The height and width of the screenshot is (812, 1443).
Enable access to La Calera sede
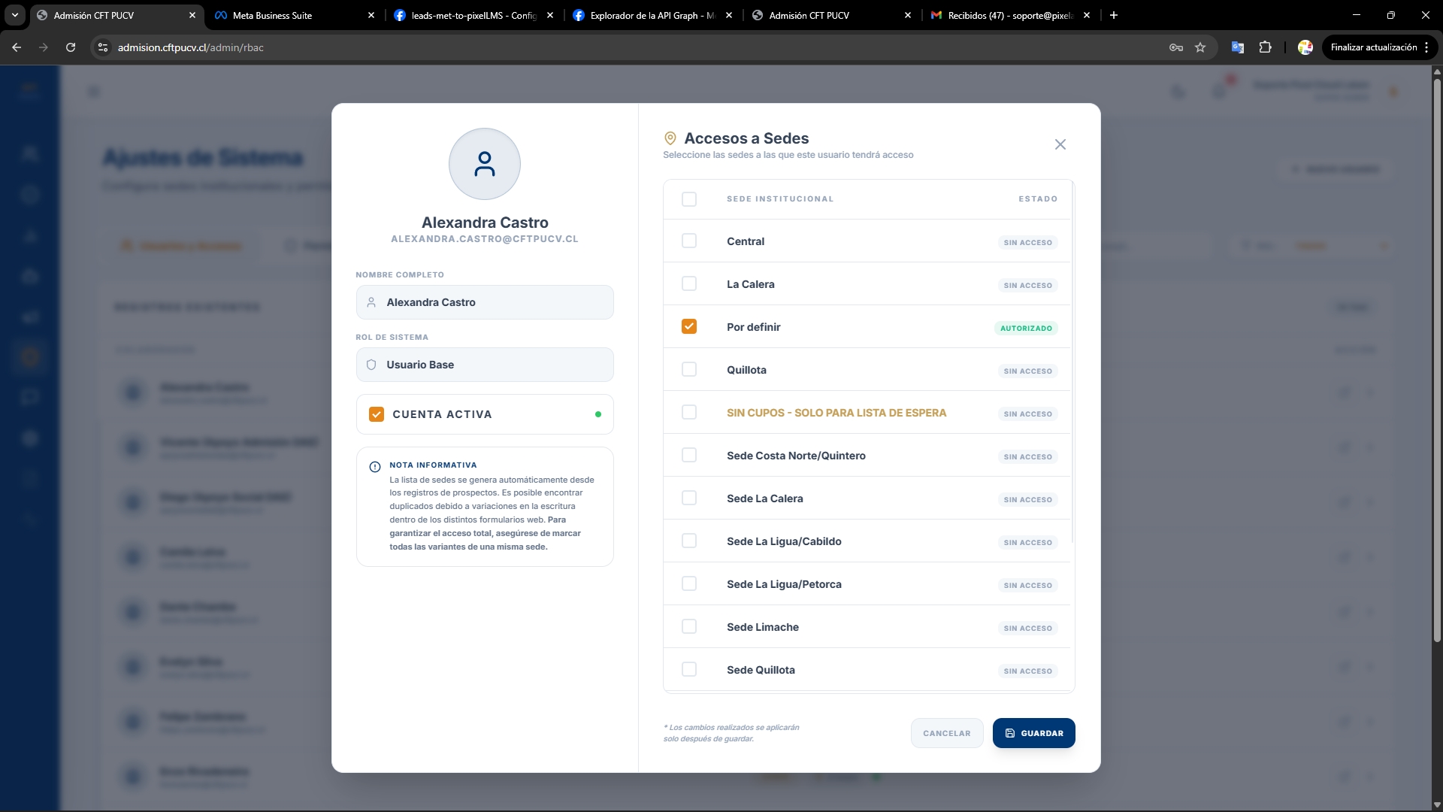pos(689,283)
